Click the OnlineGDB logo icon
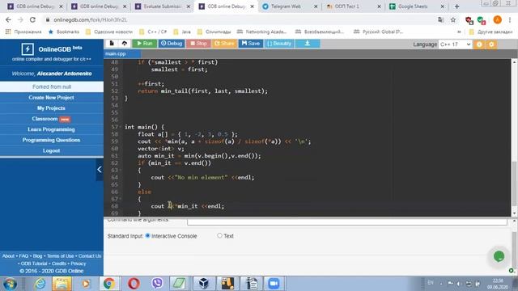 point(28,49)
